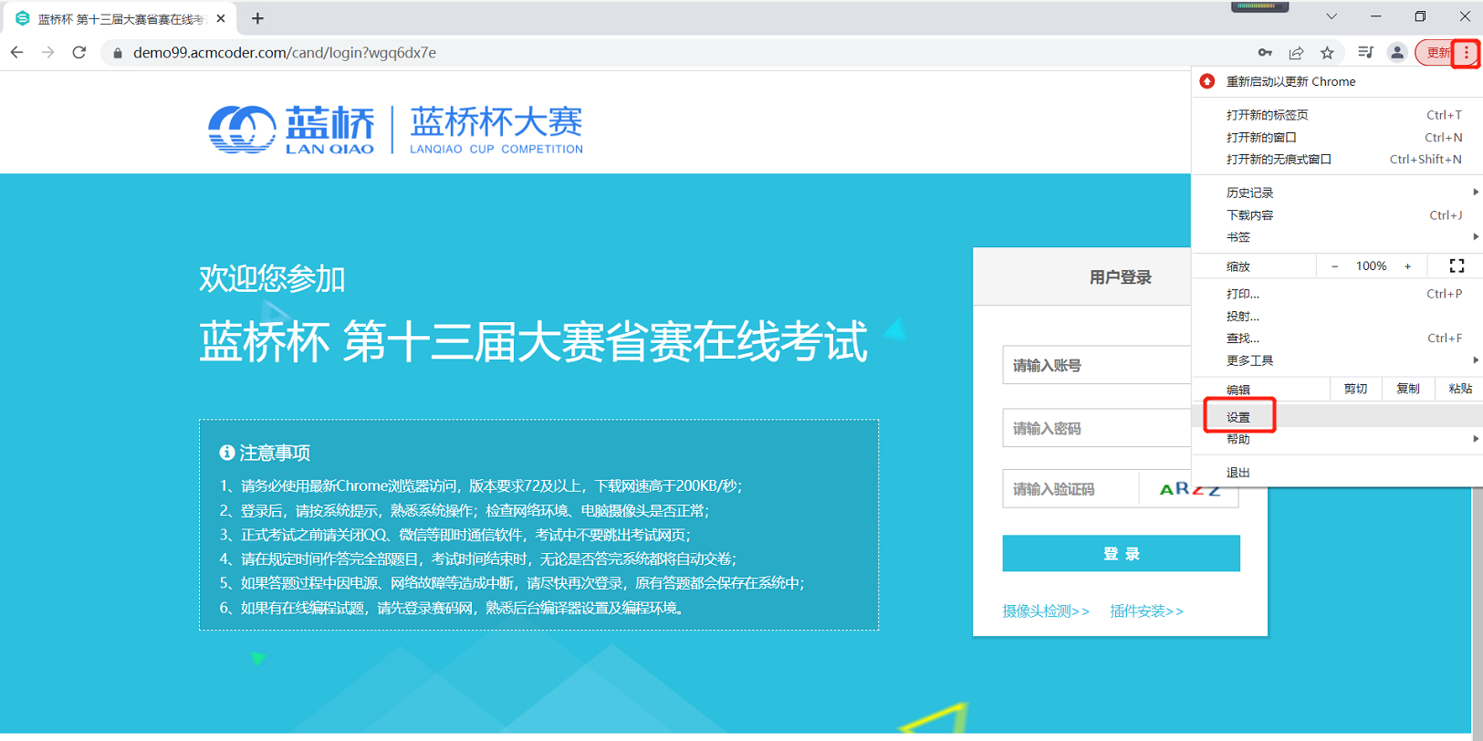Screen dimensions: 1483x741
Task: Click the 用户登录 heading
Action: coord(1120,277)
